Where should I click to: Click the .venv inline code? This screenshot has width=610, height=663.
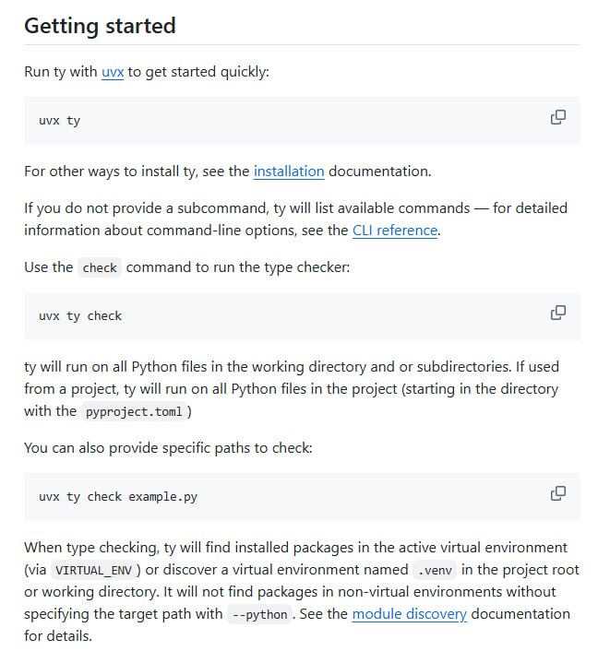click(x=435, y=570)
